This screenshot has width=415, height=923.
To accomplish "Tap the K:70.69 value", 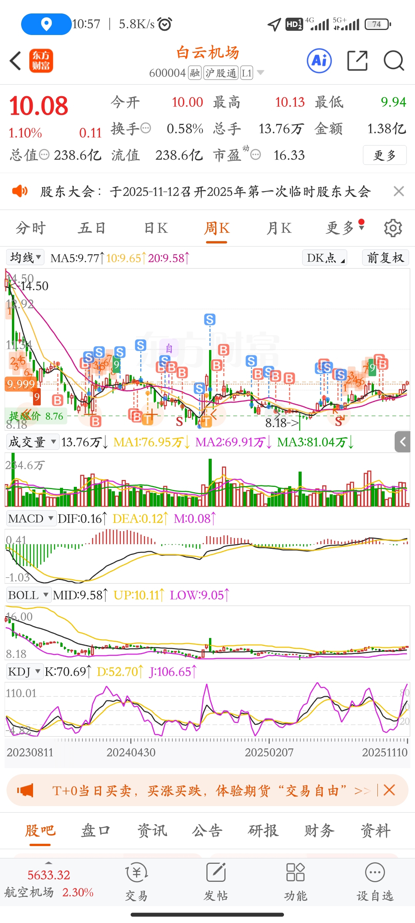I will (68, 671).
